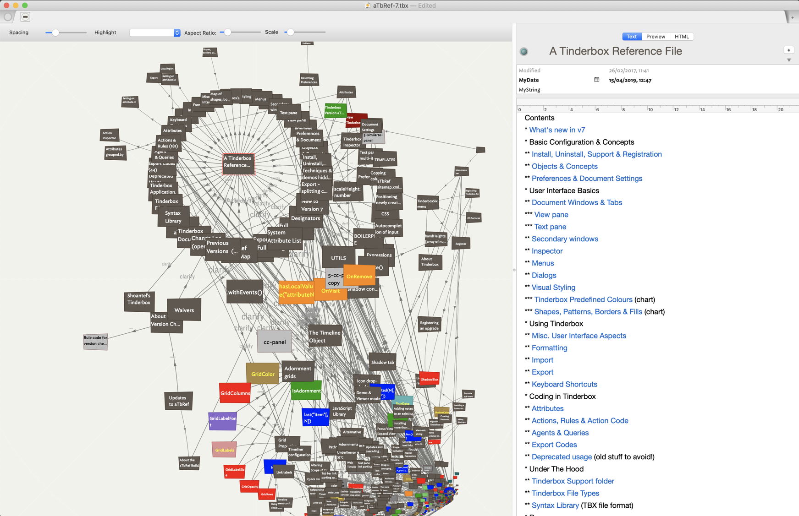Image resolution: width=799 pixels, height=516 pixels.
Task: Select the "A Tinderbox Reference..." central node
Action: pyautogui.click(x=238, y=164)
